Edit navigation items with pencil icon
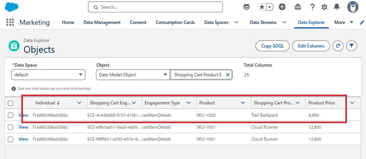 click(x=362, y=22)
